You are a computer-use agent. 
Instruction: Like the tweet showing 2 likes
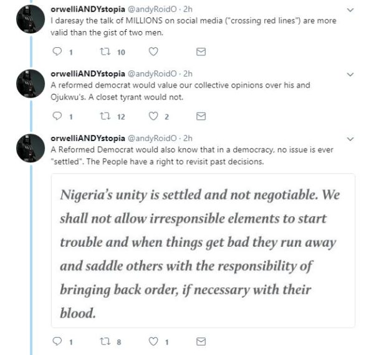click(154, 116)
